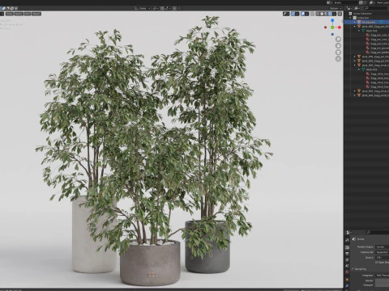The image size is (389, 291).
Task: Open the viewport shading options dropdown
Action: (x=335, y=14)
